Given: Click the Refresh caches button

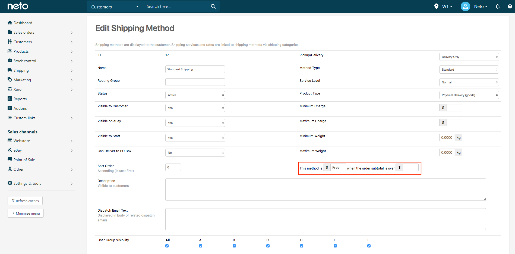Looking at the screenshot, I should tap(25, 201).
